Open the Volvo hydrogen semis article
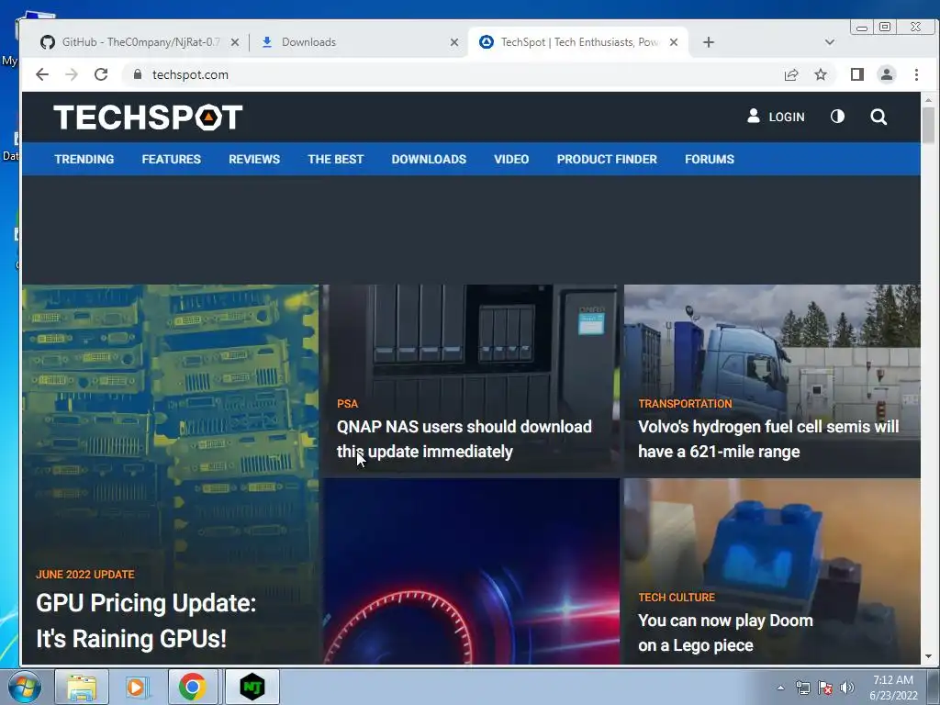This screenshot has height=705, width=940. tap(768, 439)
